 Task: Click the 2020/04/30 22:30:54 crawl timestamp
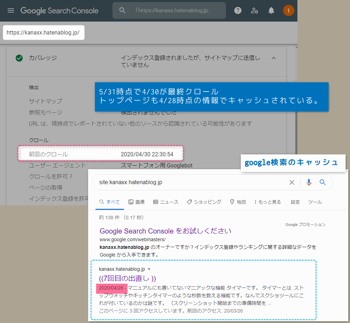point(147,154)
